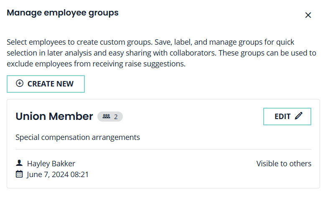Click the Save, label, and manage groups sentence
This screenshot has height=198, width=328.
click(234, 42)
